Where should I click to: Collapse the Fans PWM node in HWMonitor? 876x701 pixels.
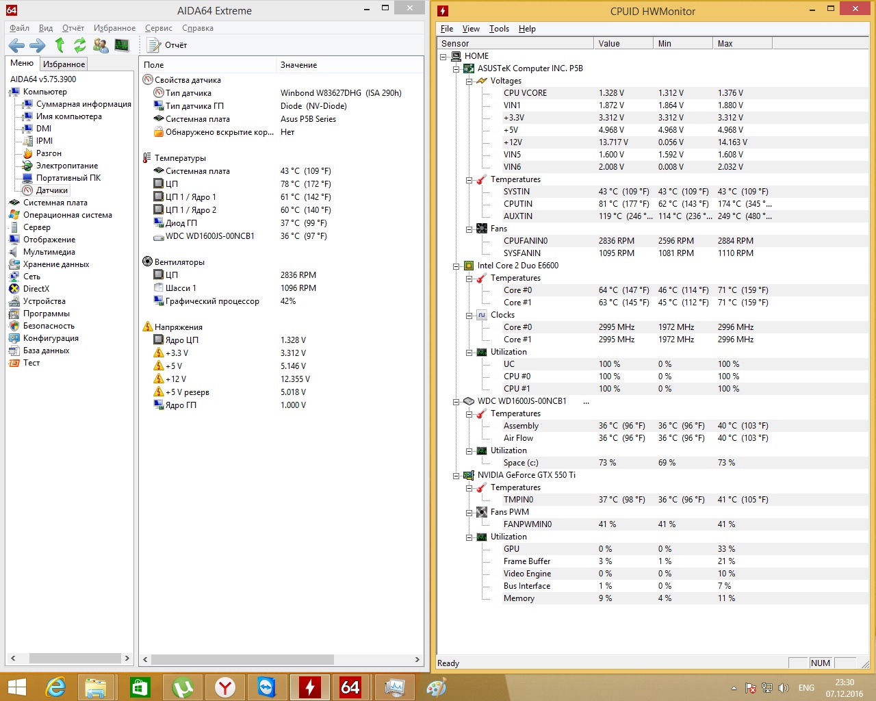coord(469,512)
